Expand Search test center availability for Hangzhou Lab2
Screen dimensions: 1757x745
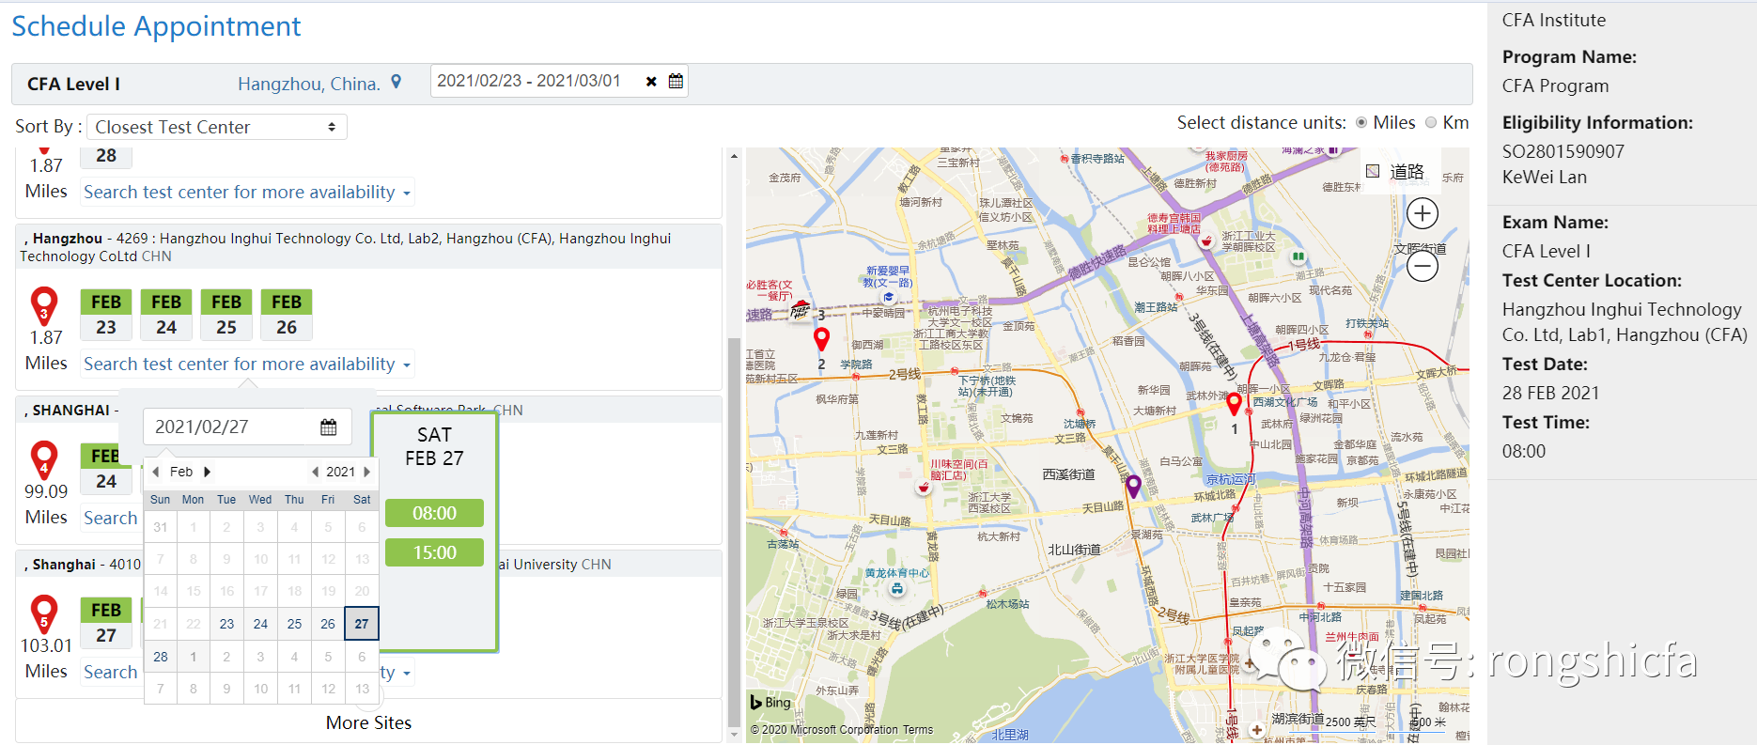[x=247, y=364]
